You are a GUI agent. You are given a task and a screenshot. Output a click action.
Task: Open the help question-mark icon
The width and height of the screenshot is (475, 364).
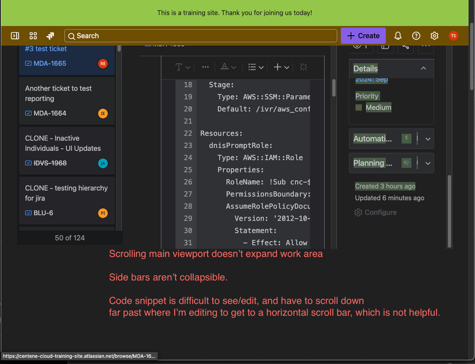[x=416, y=35]
